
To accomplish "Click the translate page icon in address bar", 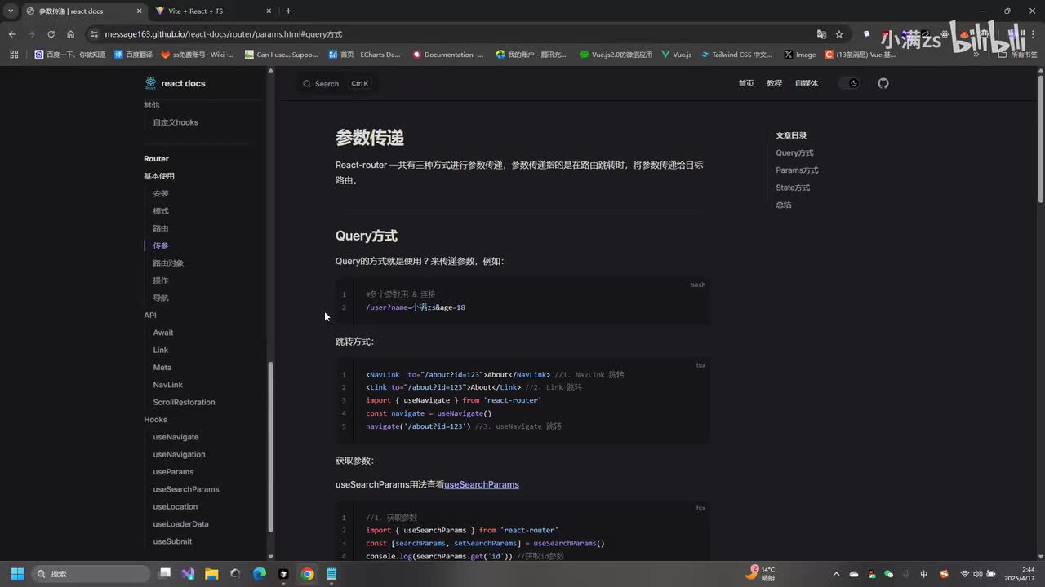I will coord(821,34).
